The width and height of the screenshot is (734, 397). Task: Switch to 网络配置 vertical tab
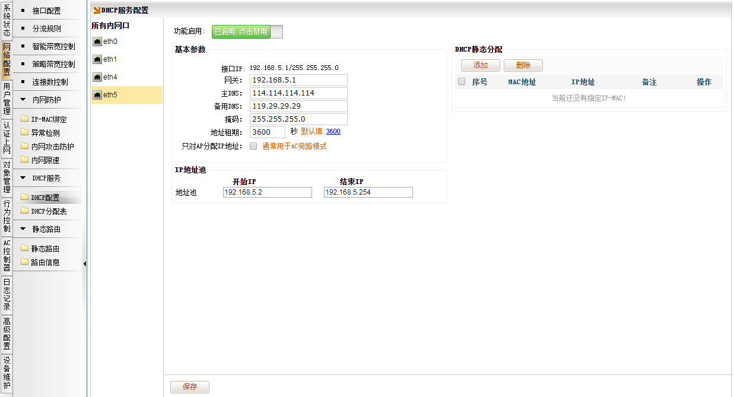click(7, 60)
